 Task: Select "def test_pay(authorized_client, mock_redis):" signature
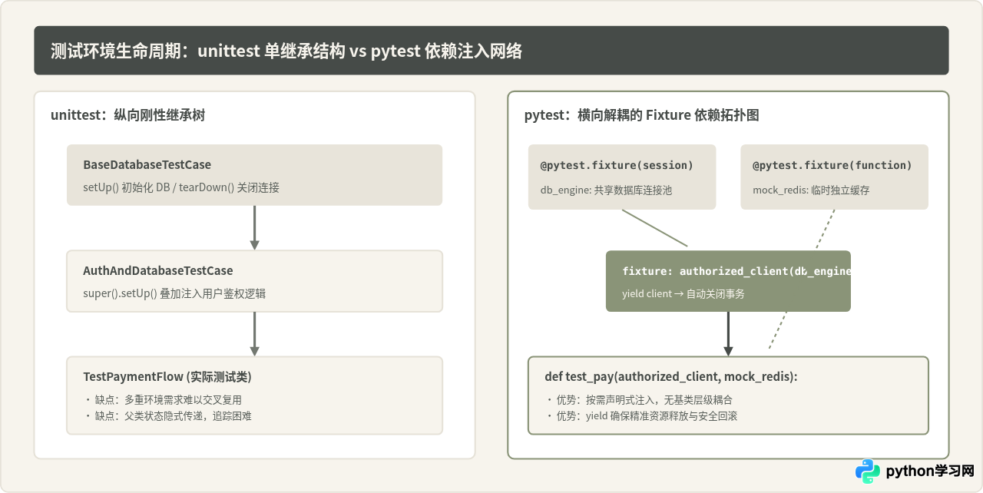(671, 376)
